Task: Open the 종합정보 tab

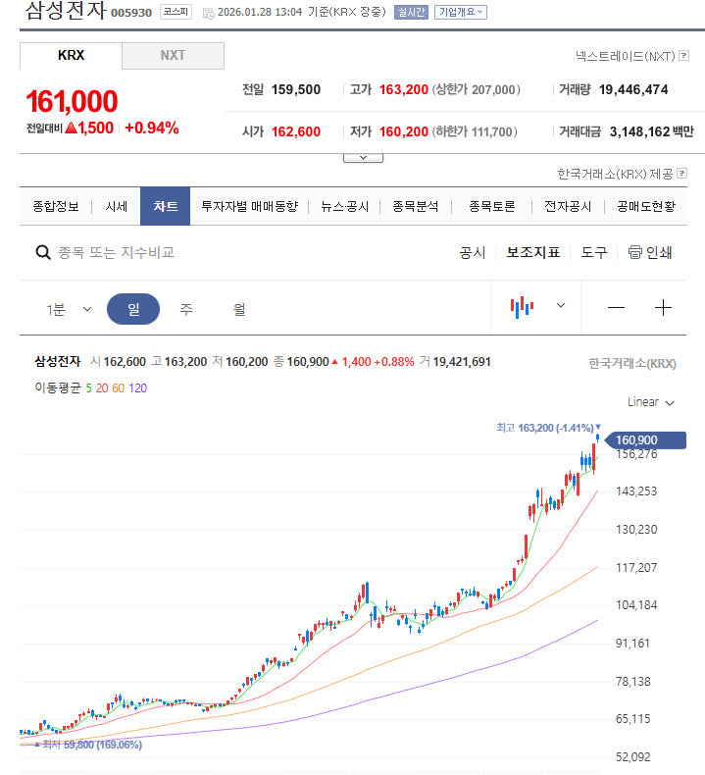Action: pos(56,206)
